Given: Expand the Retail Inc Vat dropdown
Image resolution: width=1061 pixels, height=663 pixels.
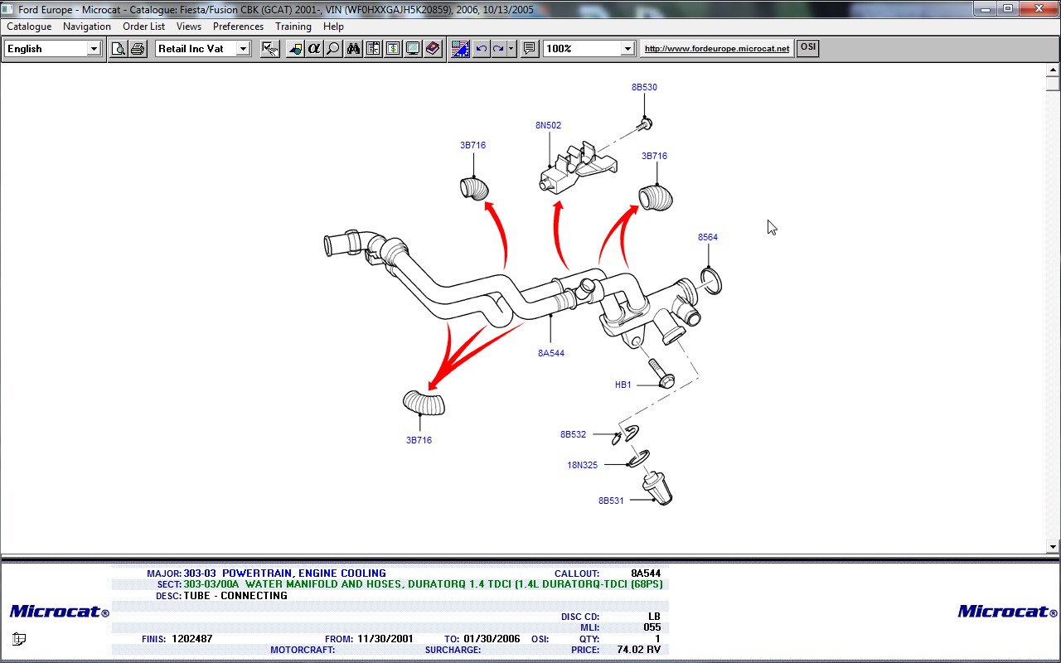Looking at the screenshot, I should point(243,49).
